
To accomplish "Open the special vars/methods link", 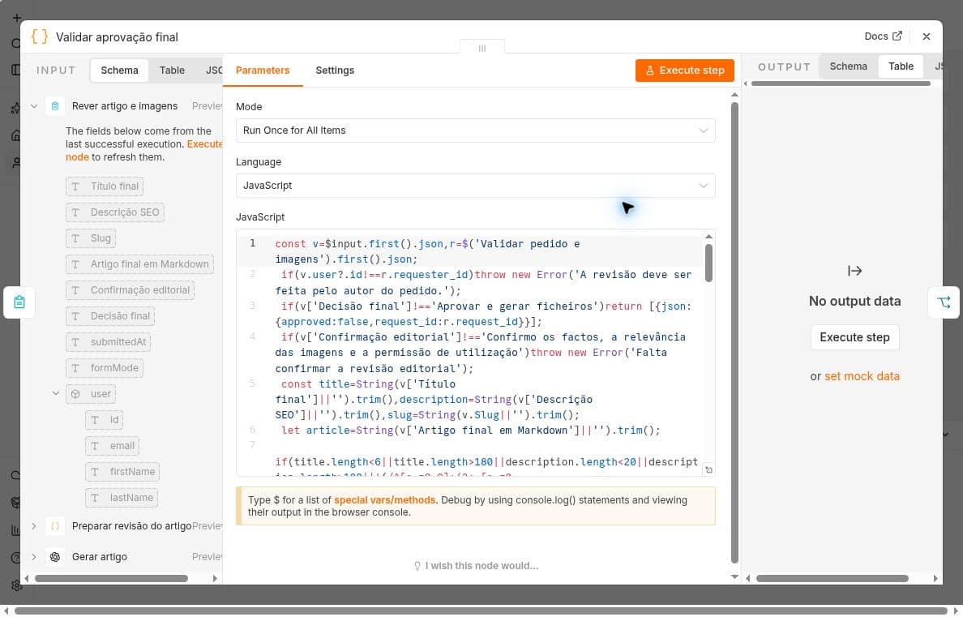I will click(x=385, y=500).
